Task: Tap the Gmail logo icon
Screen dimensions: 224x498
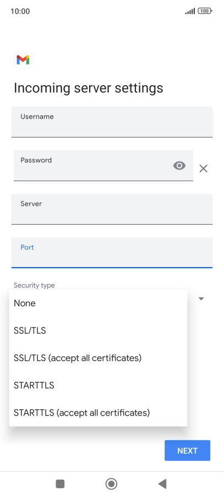Action: [x=23, y=60]
